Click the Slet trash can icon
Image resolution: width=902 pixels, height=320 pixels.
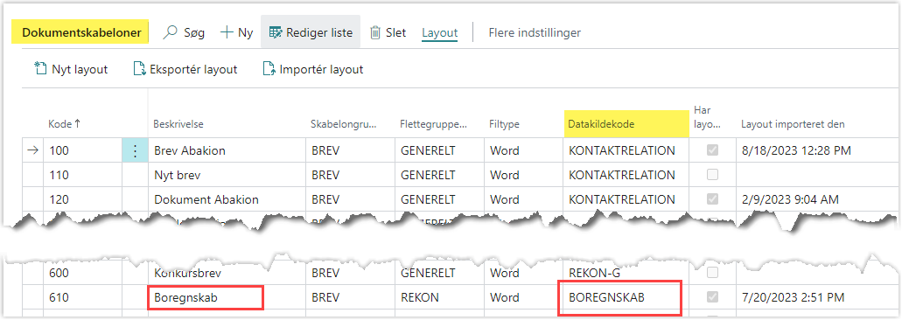(x=375, y=32)
